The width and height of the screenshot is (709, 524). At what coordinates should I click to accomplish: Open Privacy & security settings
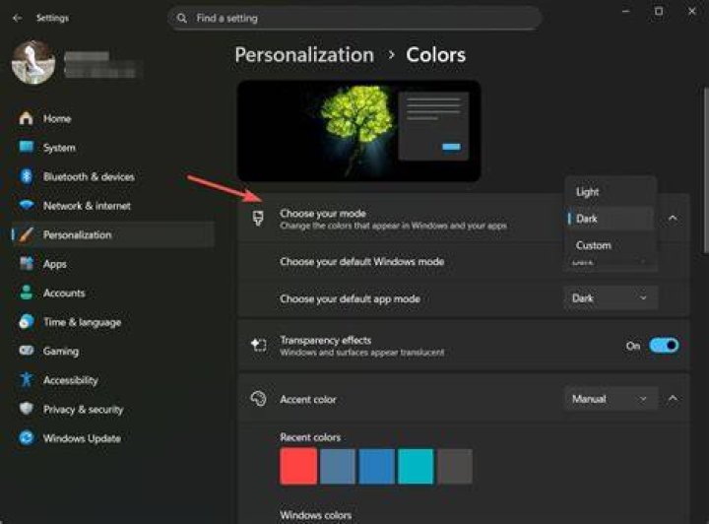pyautogui.click(x=113, y=409)
